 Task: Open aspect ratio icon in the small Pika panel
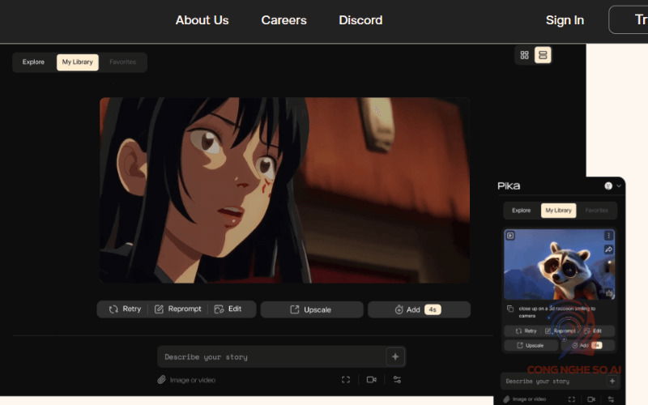tap(572, 399)
